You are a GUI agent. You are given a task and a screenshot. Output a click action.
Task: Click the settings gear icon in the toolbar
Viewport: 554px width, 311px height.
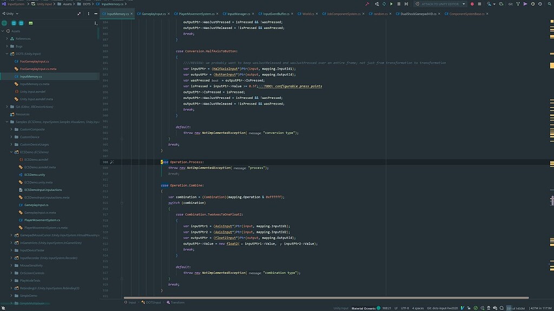pyautogui.click(x=501, y=3)
